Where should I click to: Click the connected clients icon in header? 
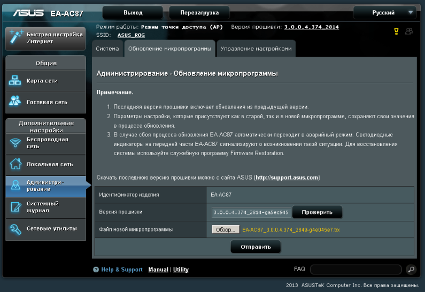tap(409, 31)
